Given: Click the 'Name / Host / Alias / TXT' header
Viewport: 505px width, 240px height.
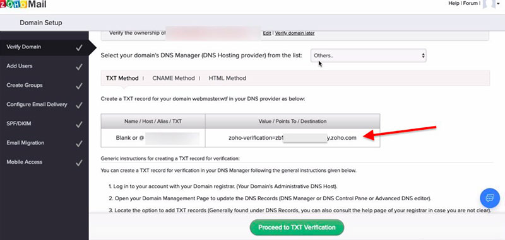Looking at the screenshot, I should [x=153, y=121].
